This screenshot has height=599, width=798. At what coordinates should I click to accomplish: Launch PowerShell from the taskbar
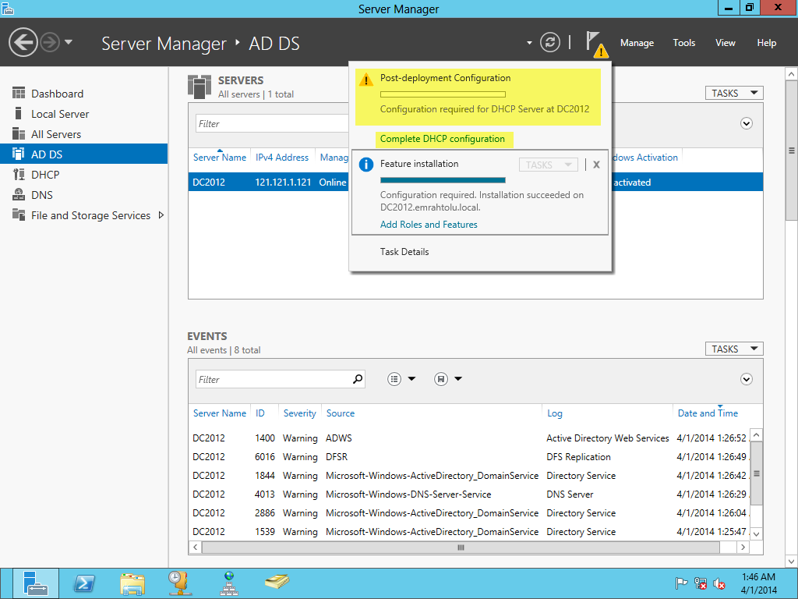point(84,583)
